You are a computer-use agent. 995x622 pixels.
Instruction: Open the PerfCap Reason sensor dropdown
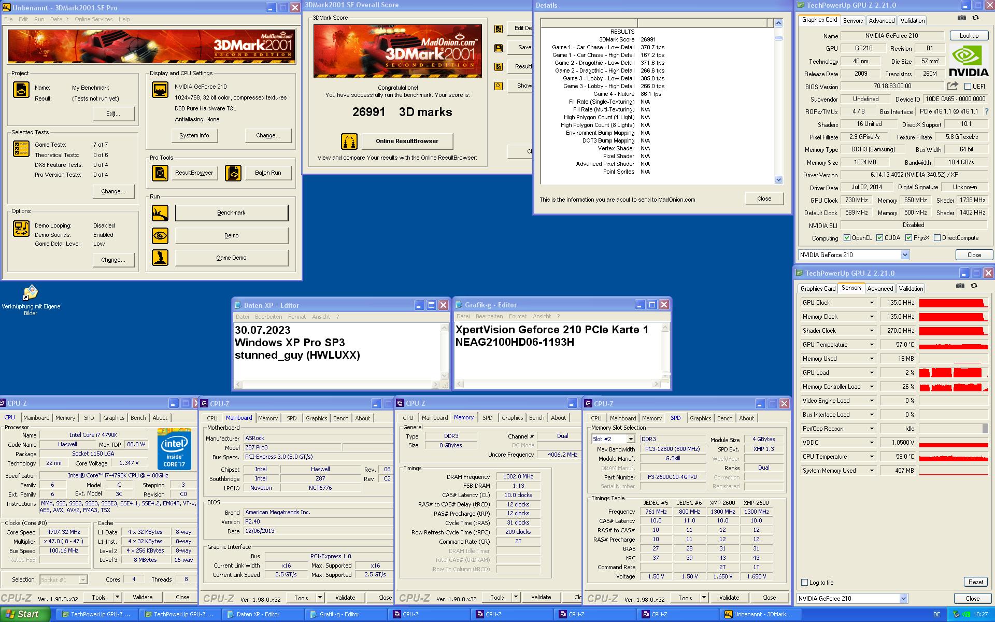(x=872, y=429)
